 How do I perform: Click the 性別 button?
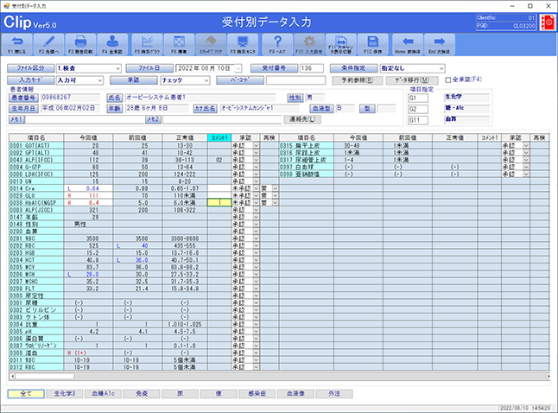(295, 98)
